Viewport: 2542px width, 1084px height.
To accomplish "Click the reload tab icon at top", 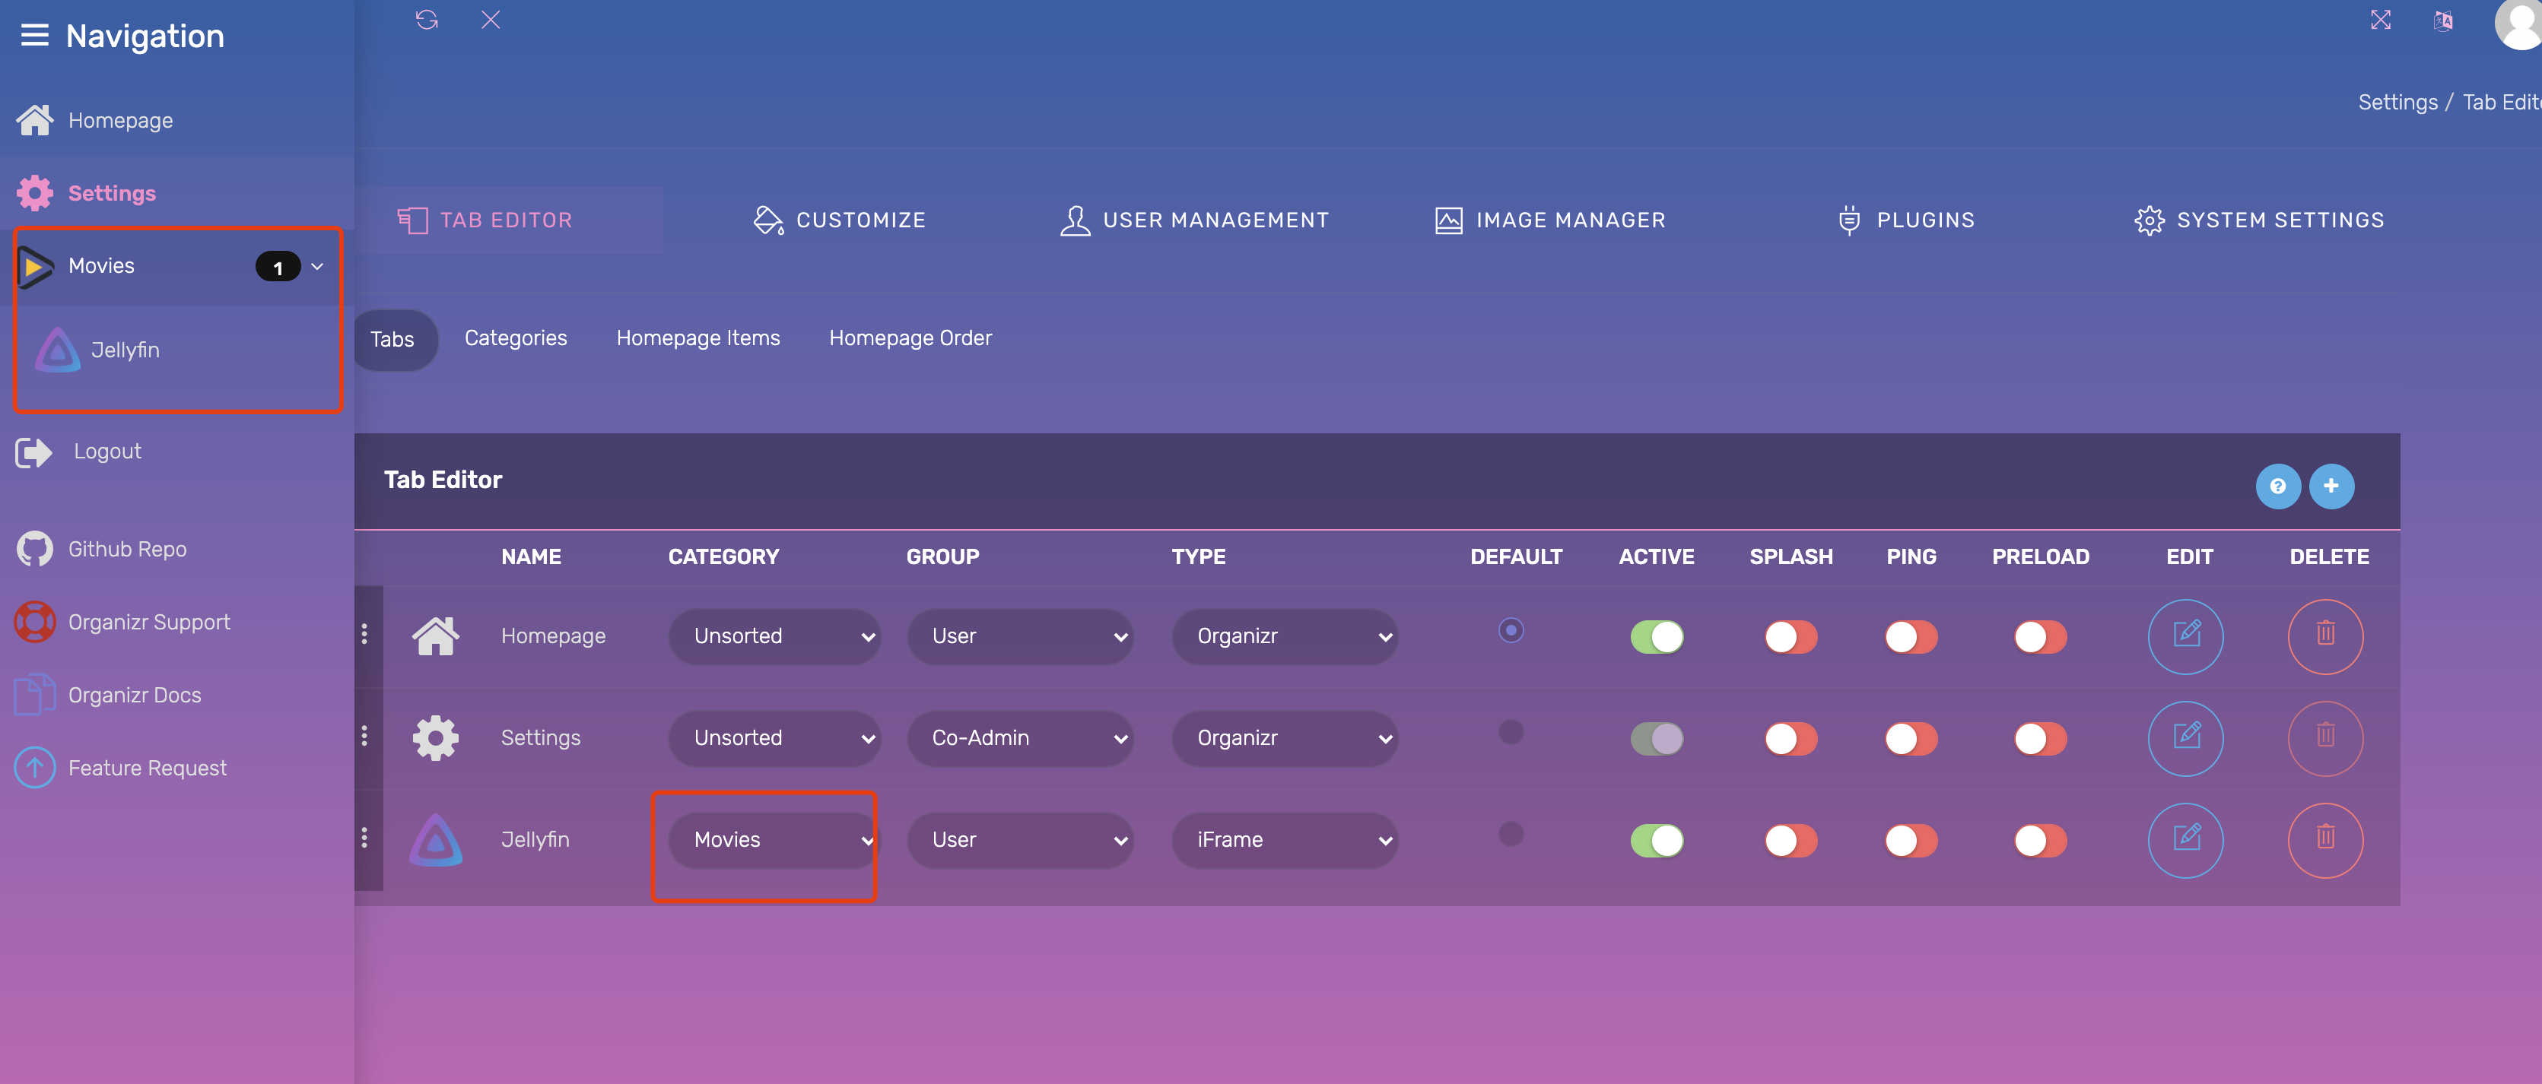I will [x=426, y=20].
